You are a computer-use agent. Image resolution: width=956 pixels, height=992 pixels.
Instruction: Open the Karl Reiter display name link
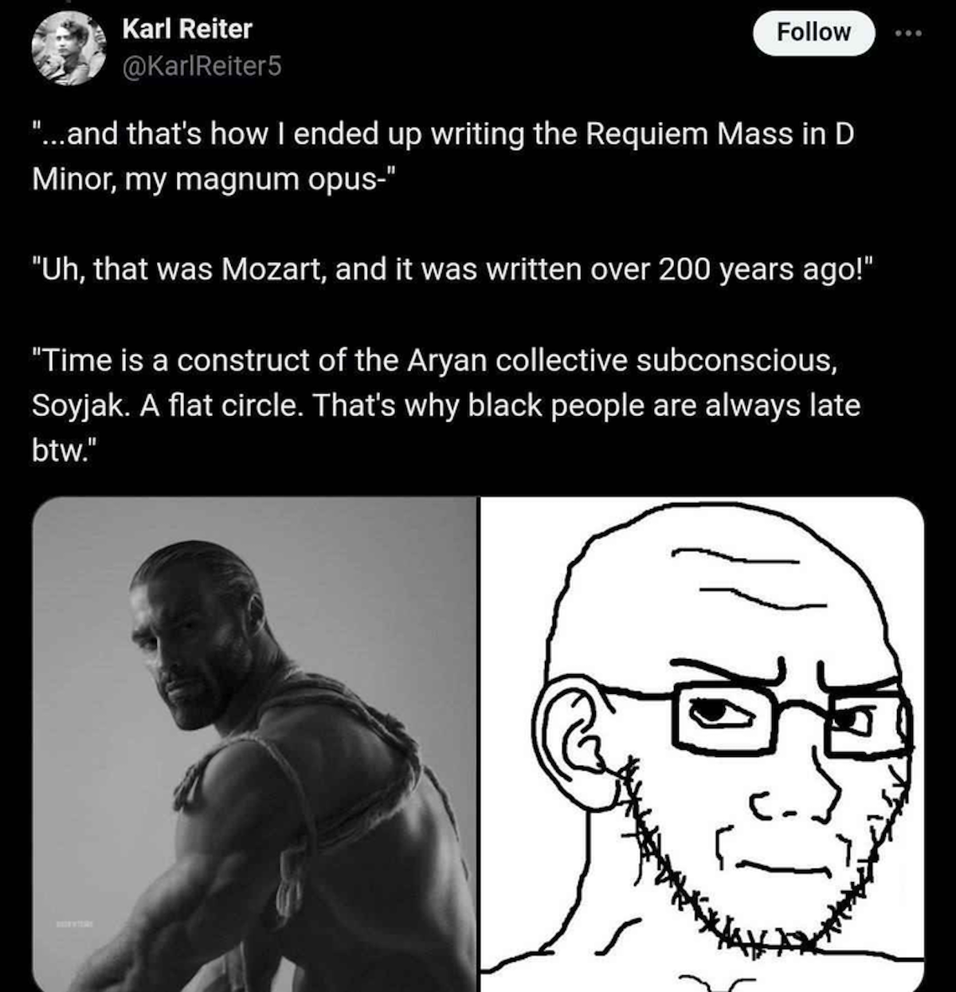[187, 29]
